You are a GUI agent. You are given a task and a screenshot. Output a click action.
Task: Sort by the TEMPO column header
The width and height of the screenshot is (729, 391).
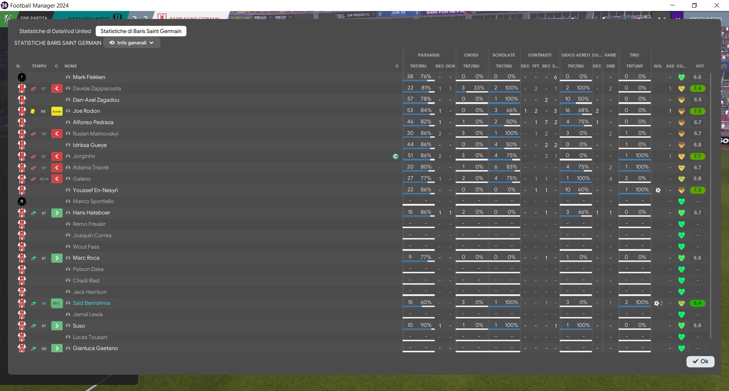click(39, 66)
